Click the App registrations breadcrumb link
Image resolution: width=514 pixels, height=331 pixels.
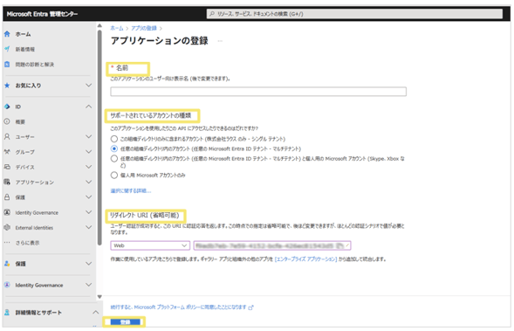point(144,28)
